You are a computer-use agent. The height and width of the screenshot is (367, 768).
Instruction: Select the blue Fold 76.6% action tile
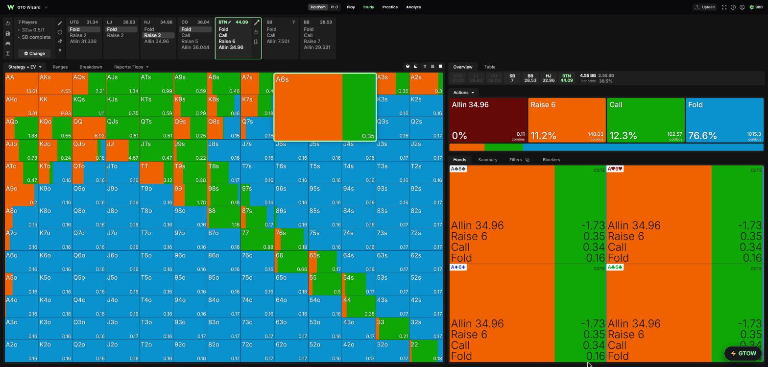click(x=724, y=121)
